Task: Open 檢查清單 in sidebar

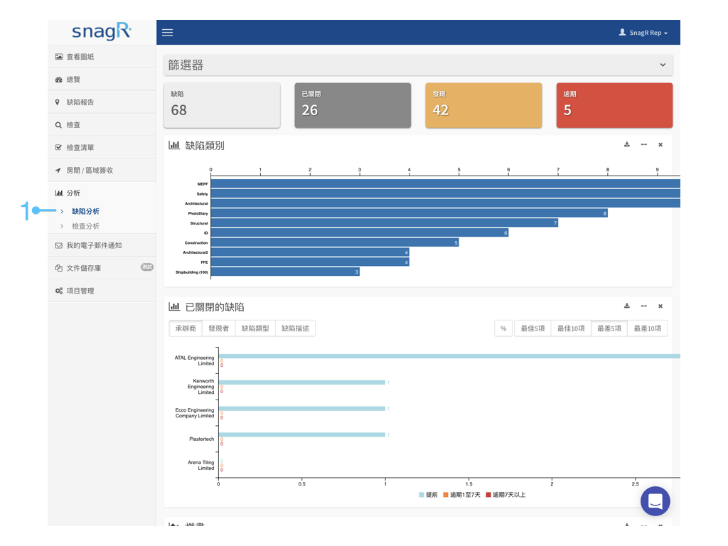Action: pyautogui.click(x=102, y=148)
